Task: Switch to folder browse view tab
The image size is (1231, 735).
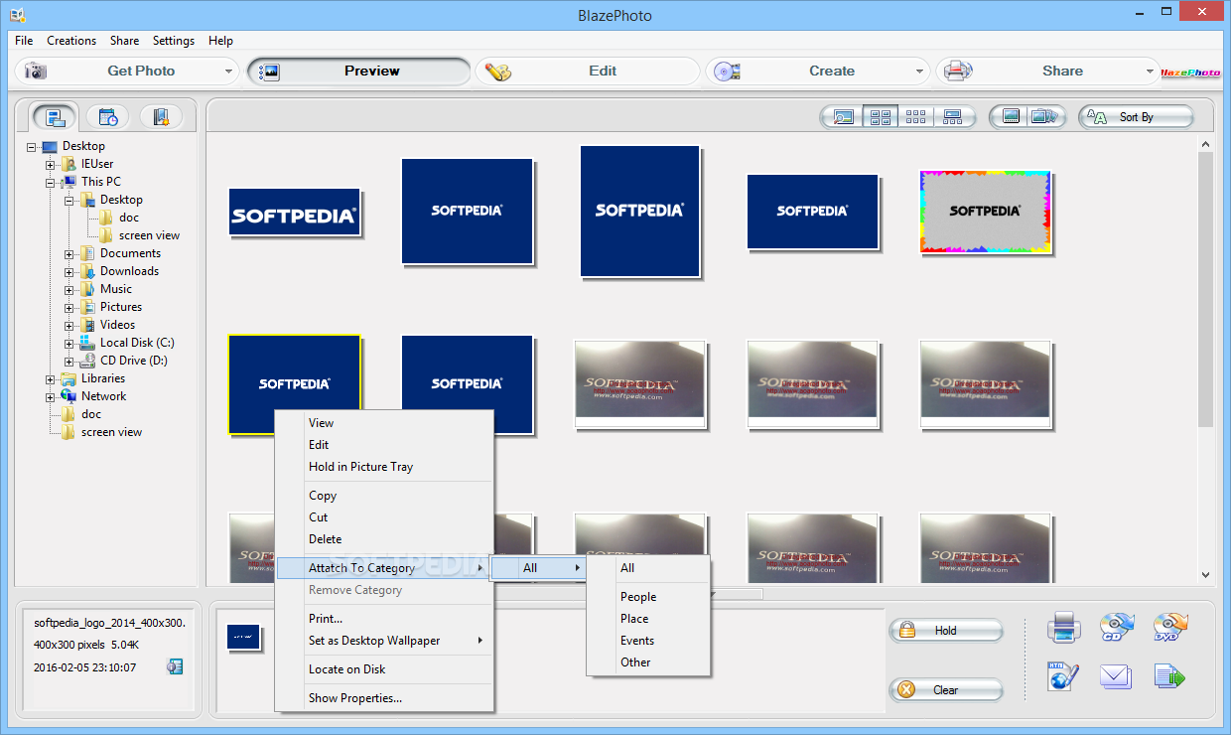Action: 56,117
